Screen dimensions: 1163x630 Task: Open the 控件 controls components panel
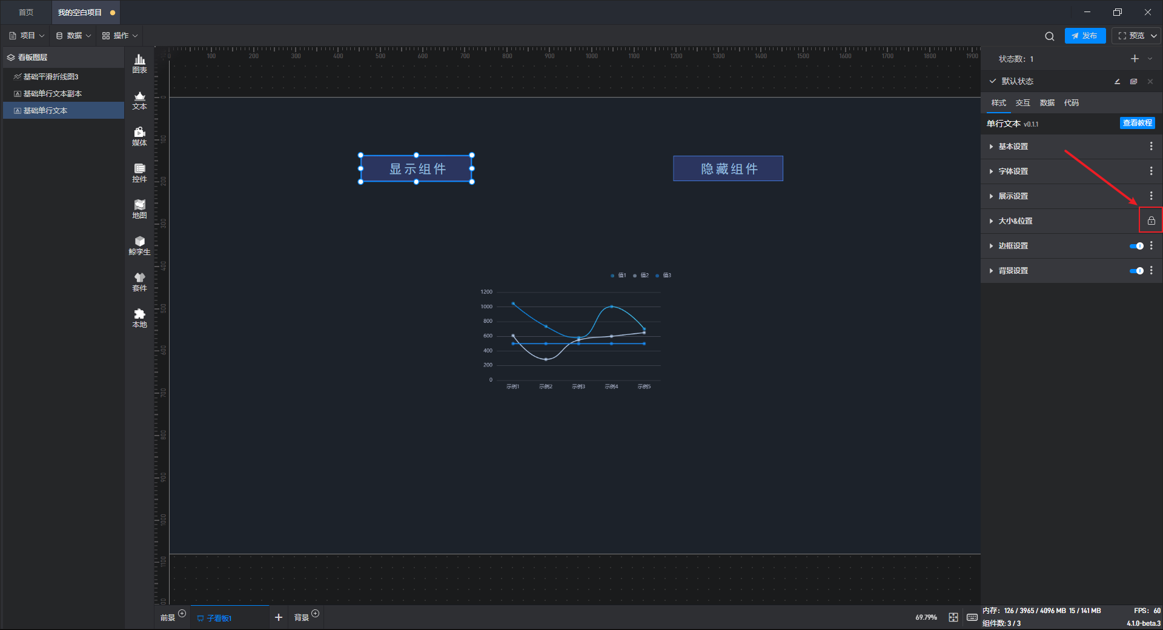(x=139, y=173)
